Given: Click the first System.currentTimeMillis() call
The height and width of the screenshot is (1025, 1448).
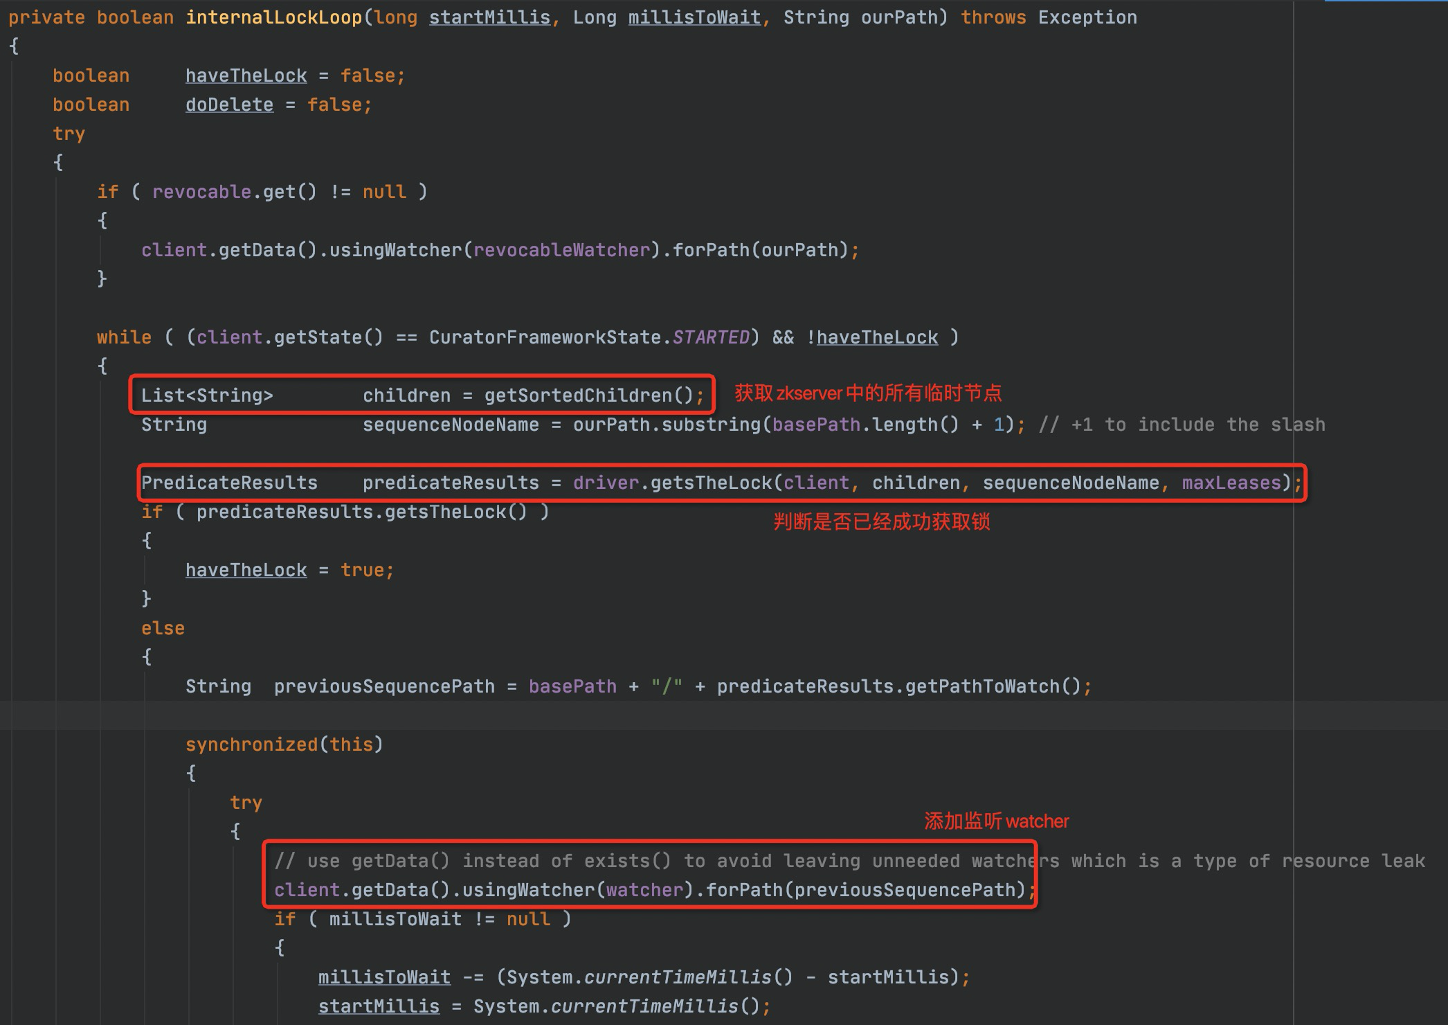Looking at the screenshot, I should click(x=649, y=977).
